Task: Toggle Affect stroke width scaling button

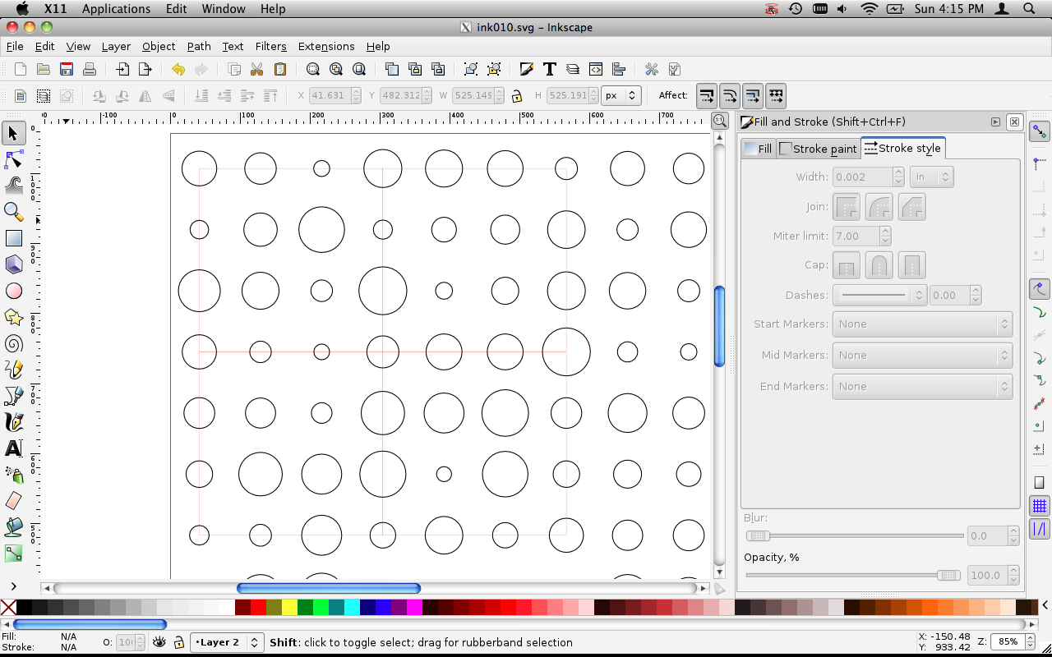Action: click(707, 96)
